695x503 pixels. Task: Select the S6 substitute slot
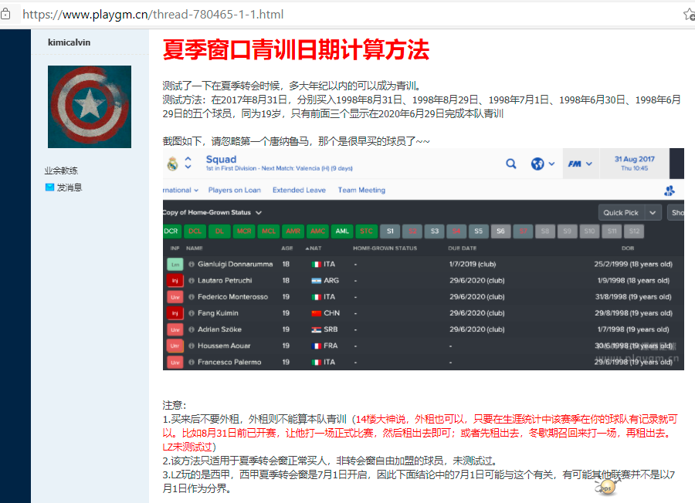pos(501,231)
